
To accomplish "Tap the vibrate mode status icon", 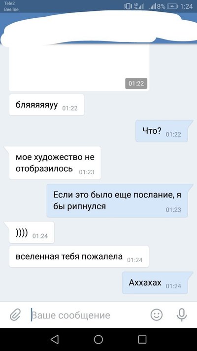I will coord(128,6).
